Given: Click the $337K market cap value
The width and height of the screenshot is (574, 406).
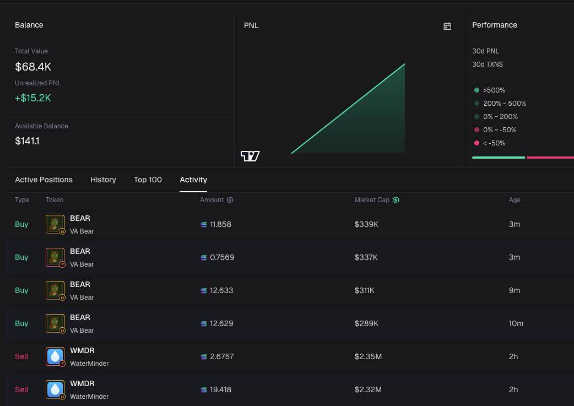Looking at the screenshot, I should tap(366, 257).
